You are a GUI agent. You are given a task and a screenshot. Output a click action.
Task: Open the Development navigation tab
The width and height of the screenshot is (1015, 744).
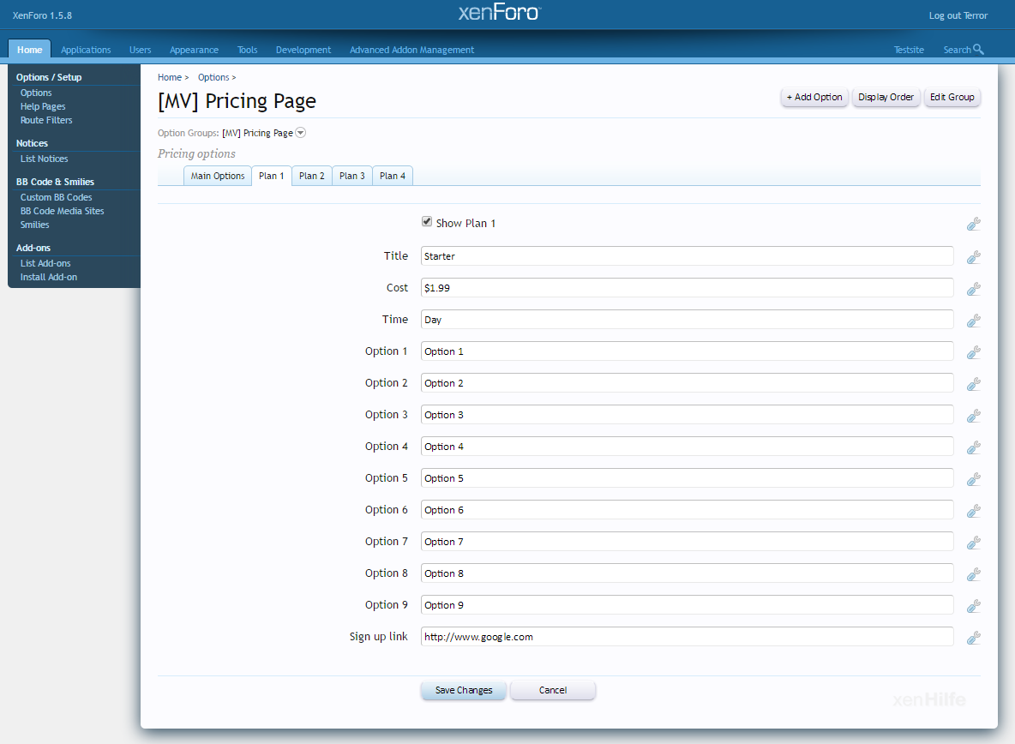click(303, 50)
